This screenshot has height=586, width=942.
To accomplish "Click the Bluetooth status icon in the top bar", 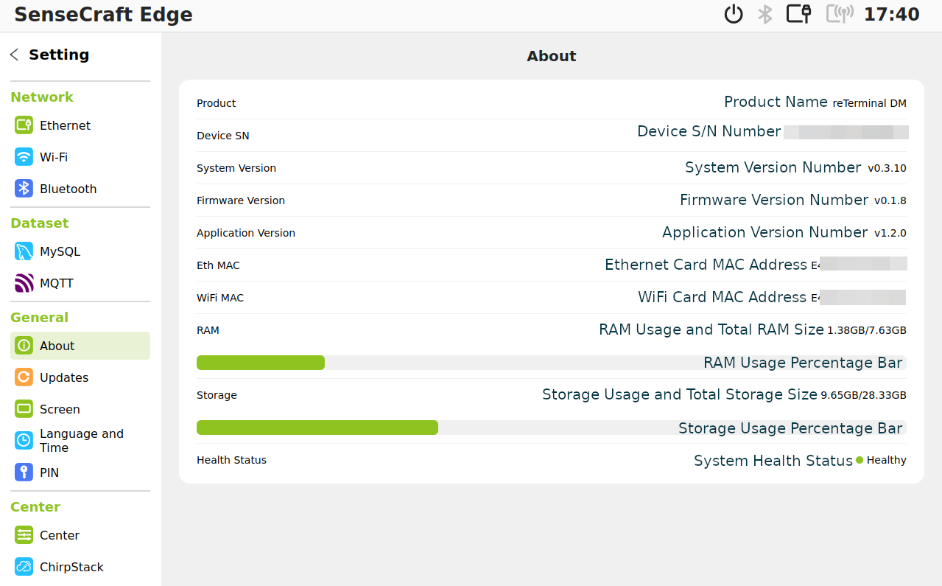I will (766, 14).
